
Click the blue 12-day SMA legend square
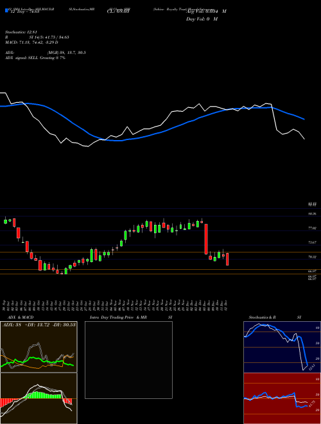(6, 11)
